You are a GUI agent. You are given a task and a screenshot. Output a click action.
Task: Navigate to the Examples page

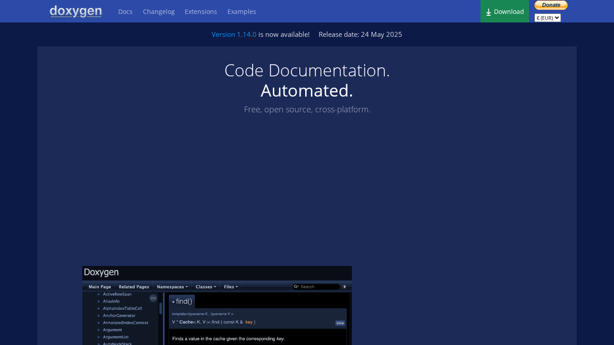241,12
